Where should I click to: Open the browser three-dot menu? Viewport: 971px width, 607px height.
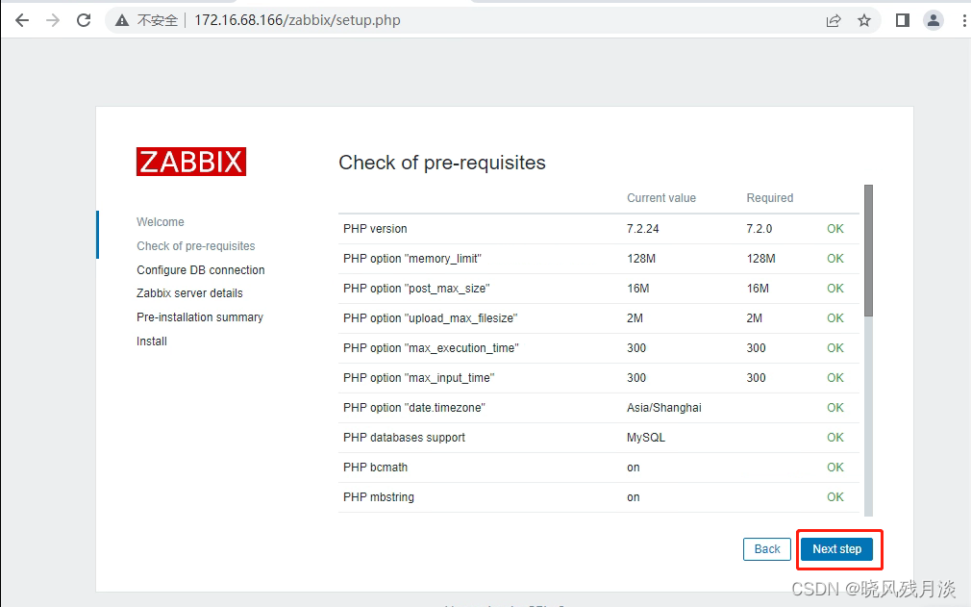click(x=964, y=20)
